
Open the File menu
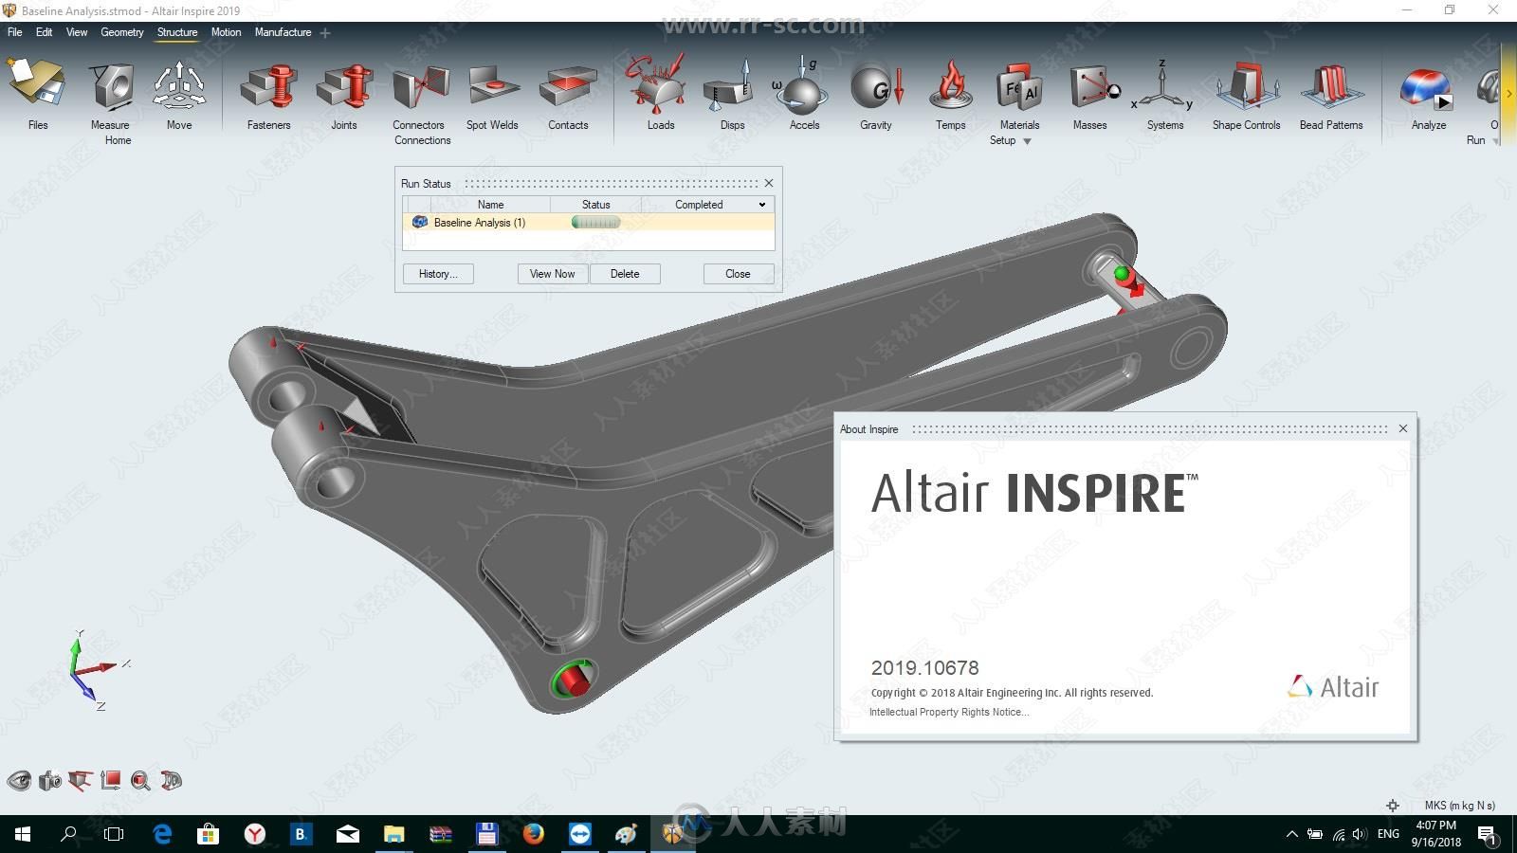click(15, 32)
